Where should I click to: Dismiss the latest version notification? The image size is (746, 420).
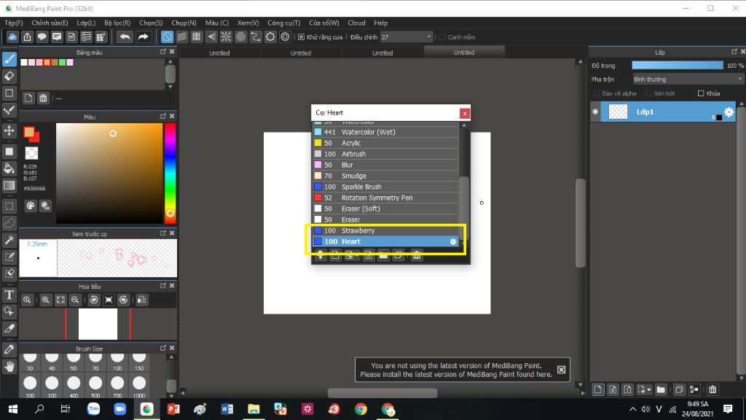pos(562,370)
